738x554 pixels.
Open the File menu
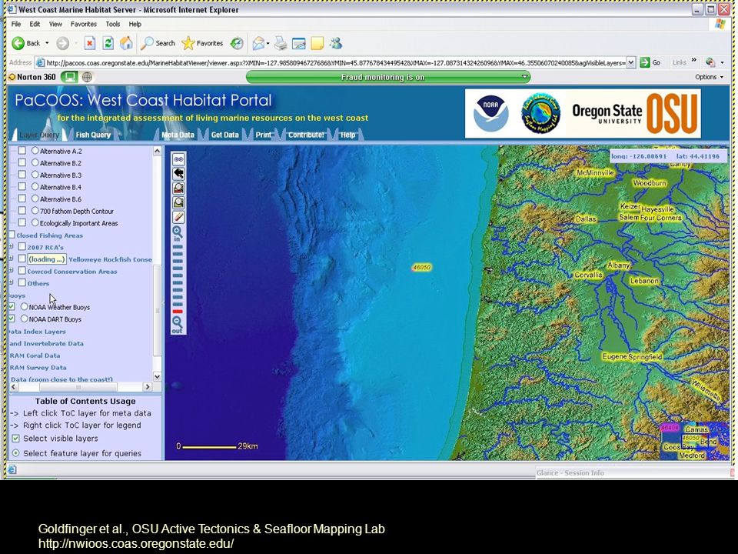pos(16,24)
